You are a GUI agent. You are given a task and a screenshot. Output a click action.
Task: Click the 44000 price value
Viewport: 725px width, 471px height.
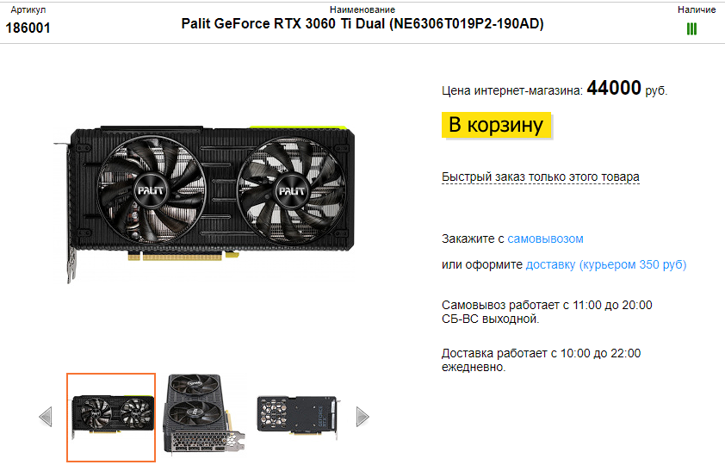pos(614,88)
